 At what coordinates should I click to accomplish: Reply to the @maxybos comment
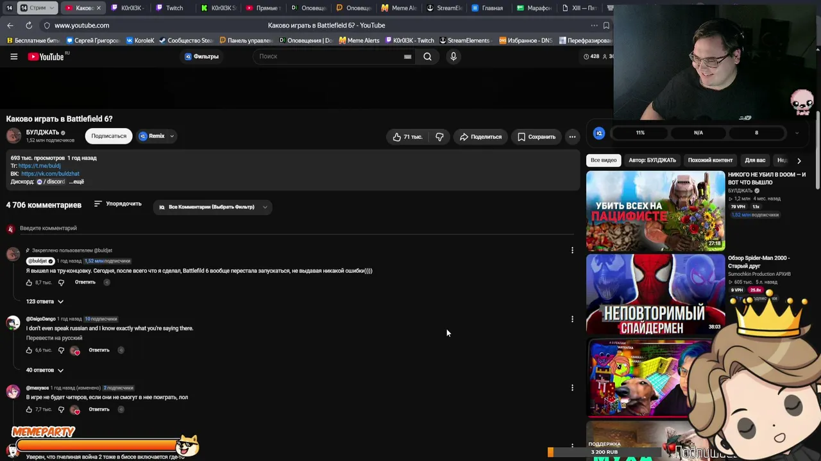99,409
